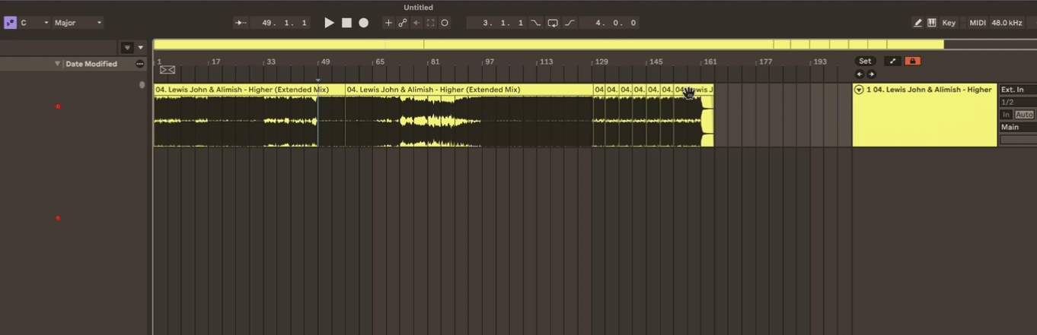The height and width of the screenshot is (335, 1037).
Task: Start playback with the Play button
Action: [329, 23]
